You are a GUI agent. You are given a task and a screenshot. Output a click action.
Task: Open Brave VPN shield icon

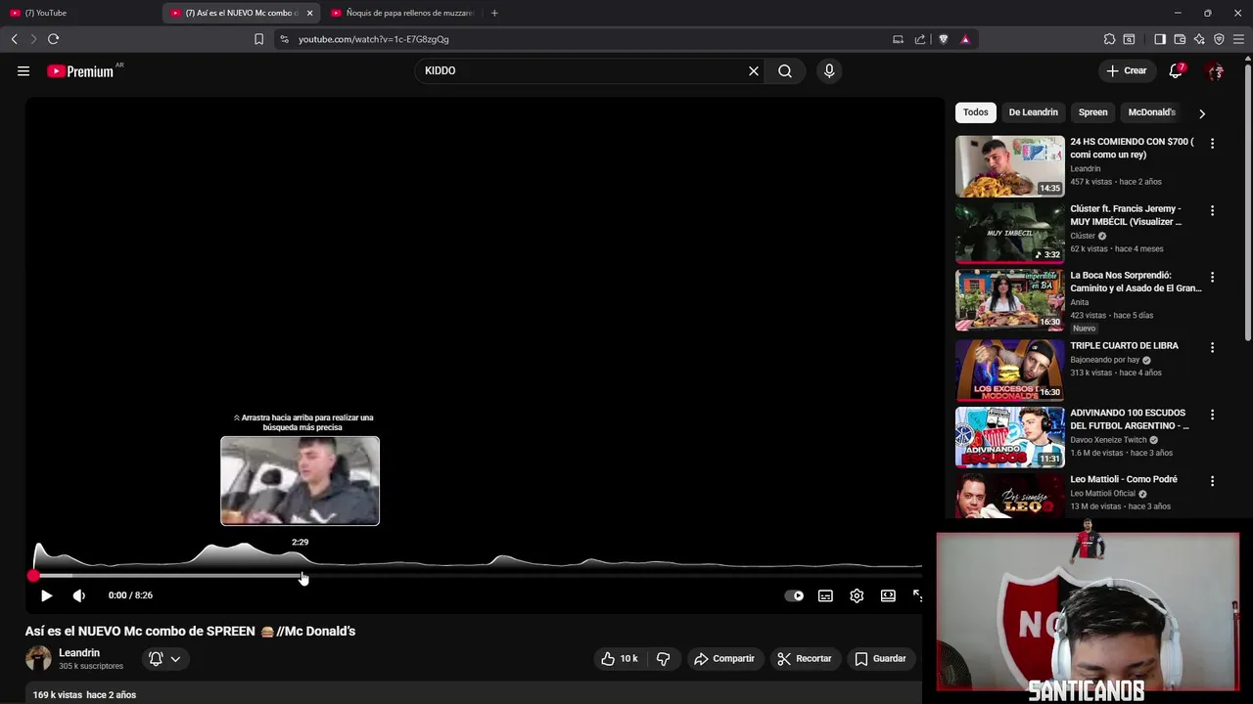pos(1219,39)
